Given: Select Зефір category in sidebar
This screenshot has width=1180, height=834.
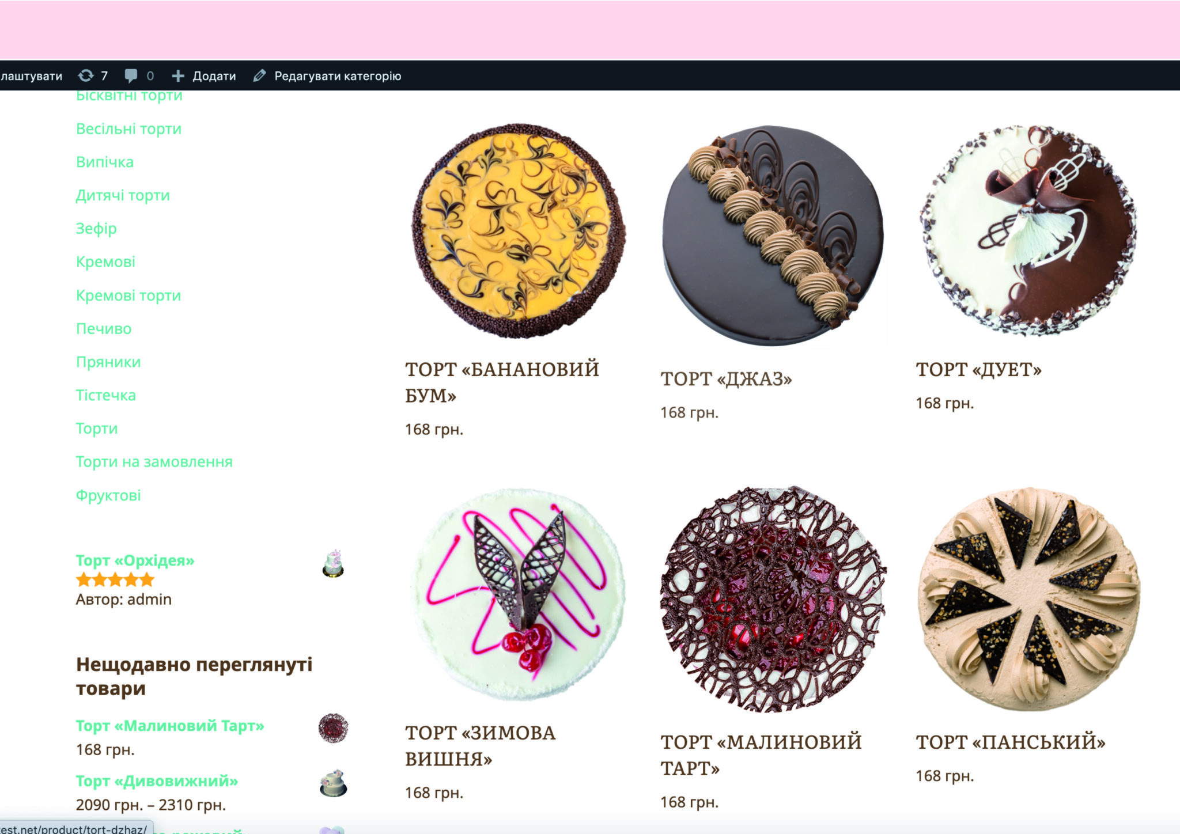Looking at the screenshot, I should click(96, 229).
